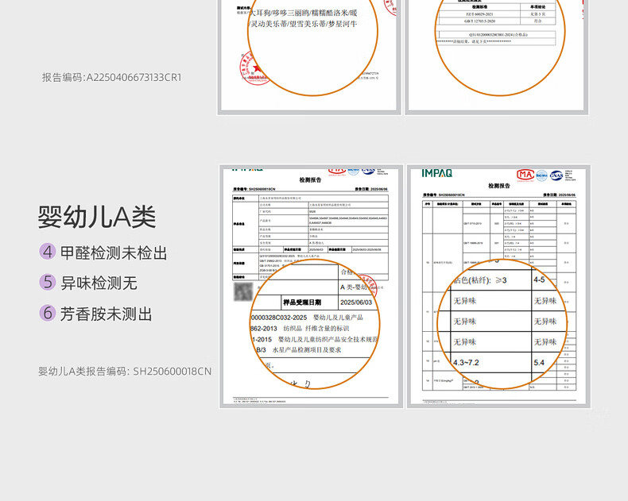
Task: Click the 检测报告 title on the right report
Action: pyautogui.click(x=498, y=185)
